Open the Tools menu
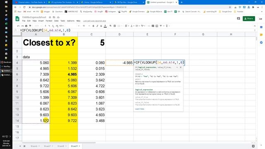Viewport: 265px width, 149px height. click(63, 21)
